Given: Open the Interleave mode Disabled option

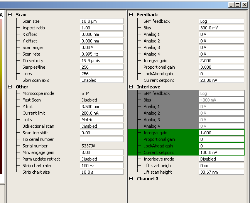Looking at the screenshot, I should click(221, 159).
